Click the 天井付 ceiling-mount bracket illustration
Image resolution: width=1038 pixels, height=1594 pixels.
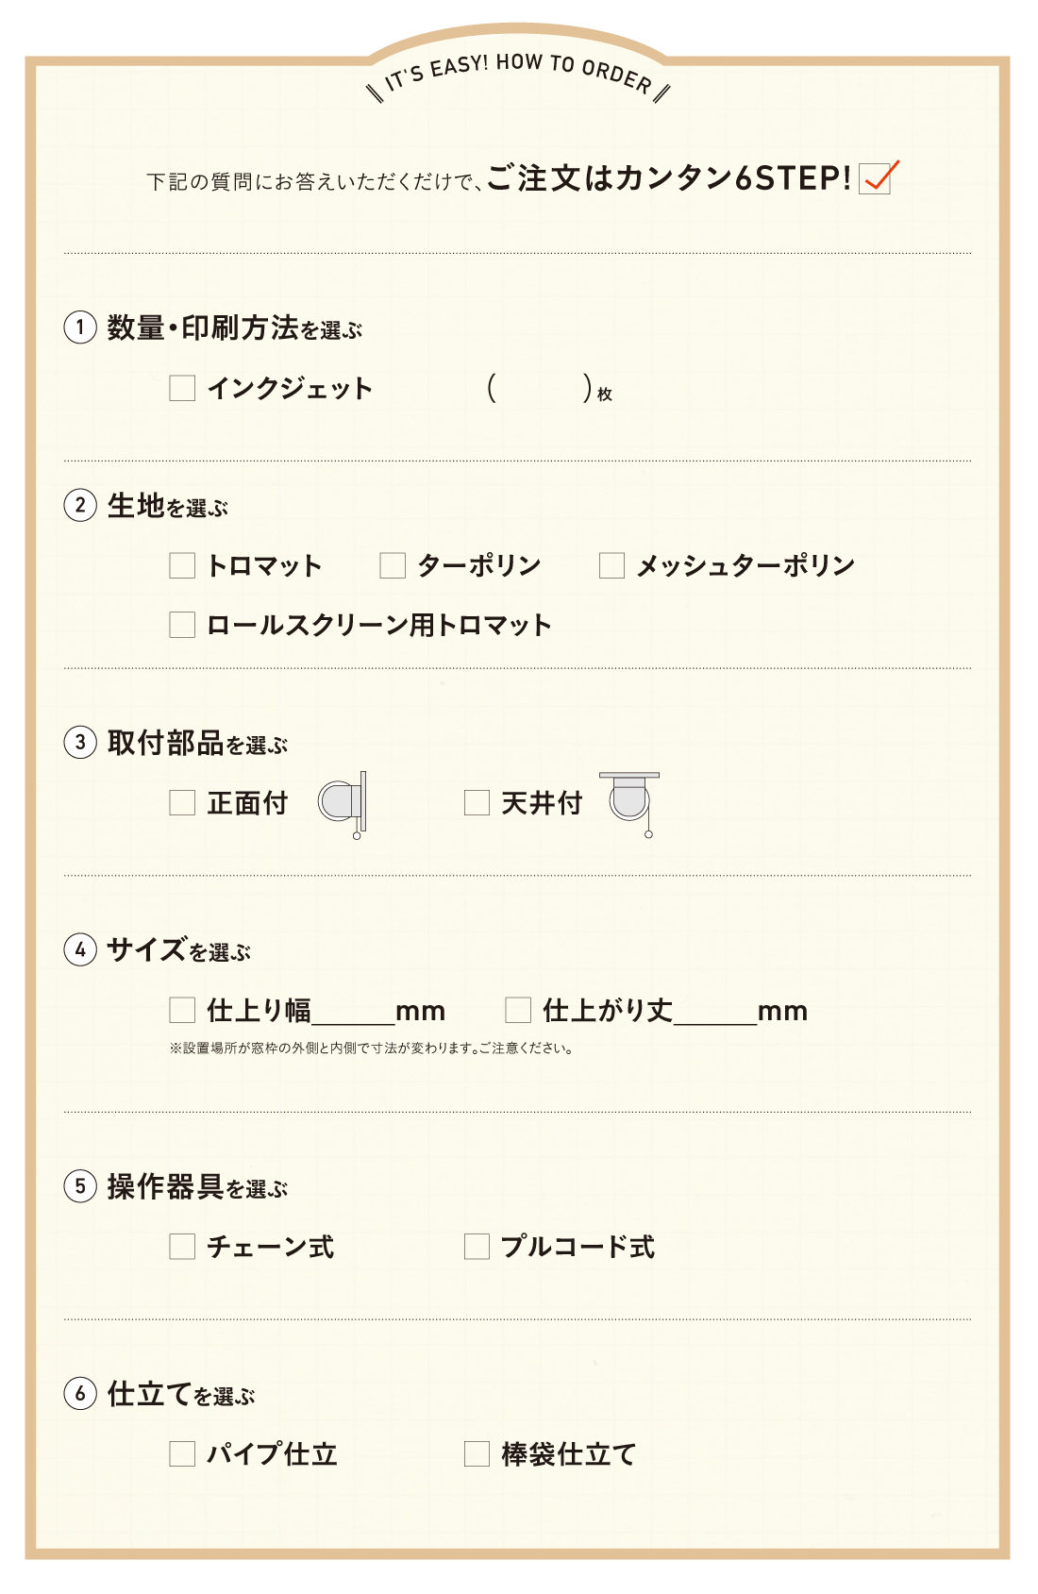pos(630,801)
